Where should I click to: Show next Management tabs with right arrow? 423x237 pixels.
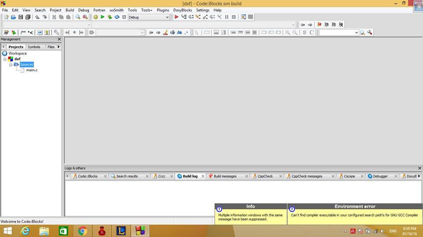tap(59, 47)
